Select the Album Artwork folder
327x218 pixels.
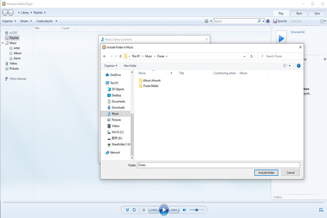[150, 81]
